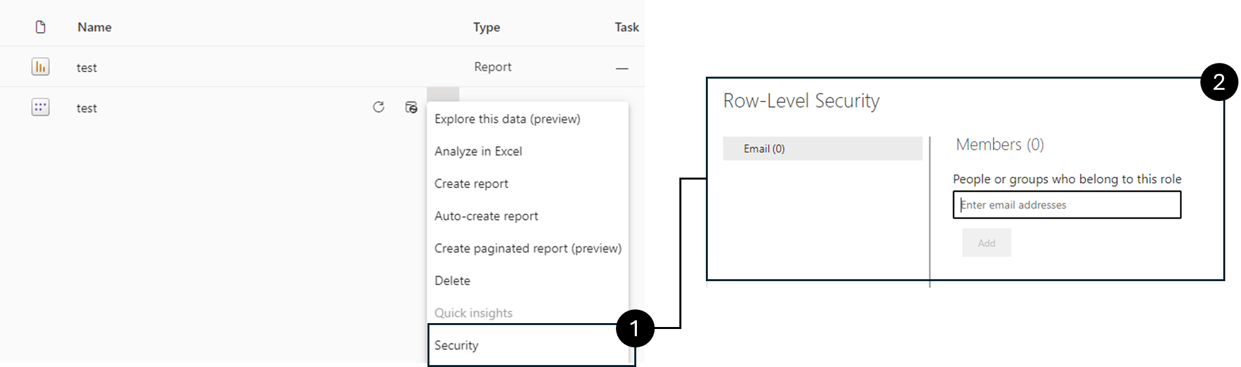Open the test report bar chart icon
Screen dimensions: 1241x367
(x=41, y=67)
